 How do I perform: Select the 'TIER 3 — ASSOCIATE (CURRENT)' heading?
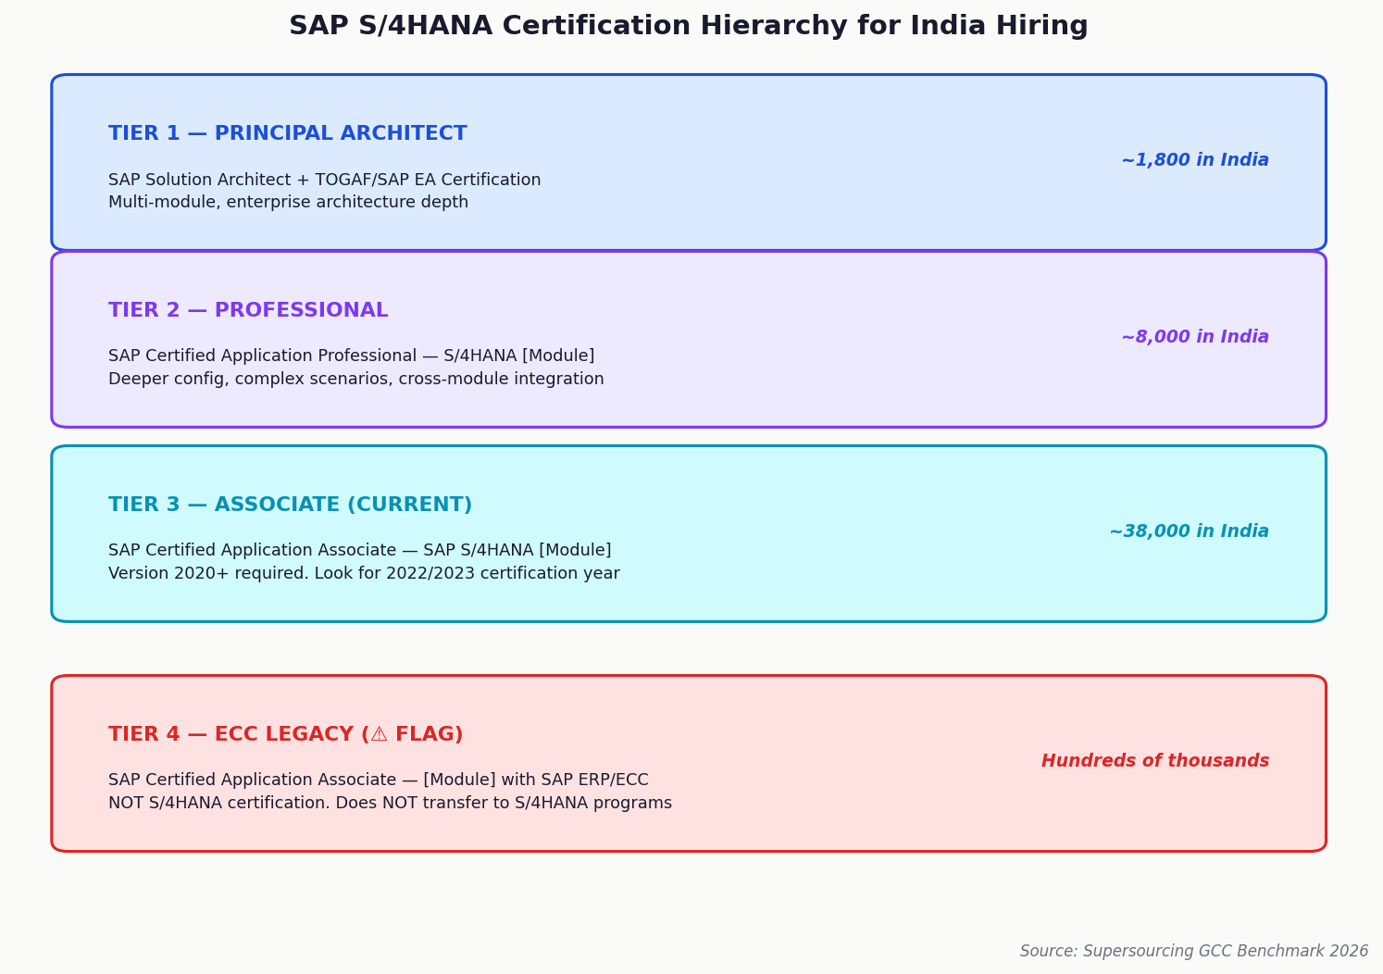[291, 506]
